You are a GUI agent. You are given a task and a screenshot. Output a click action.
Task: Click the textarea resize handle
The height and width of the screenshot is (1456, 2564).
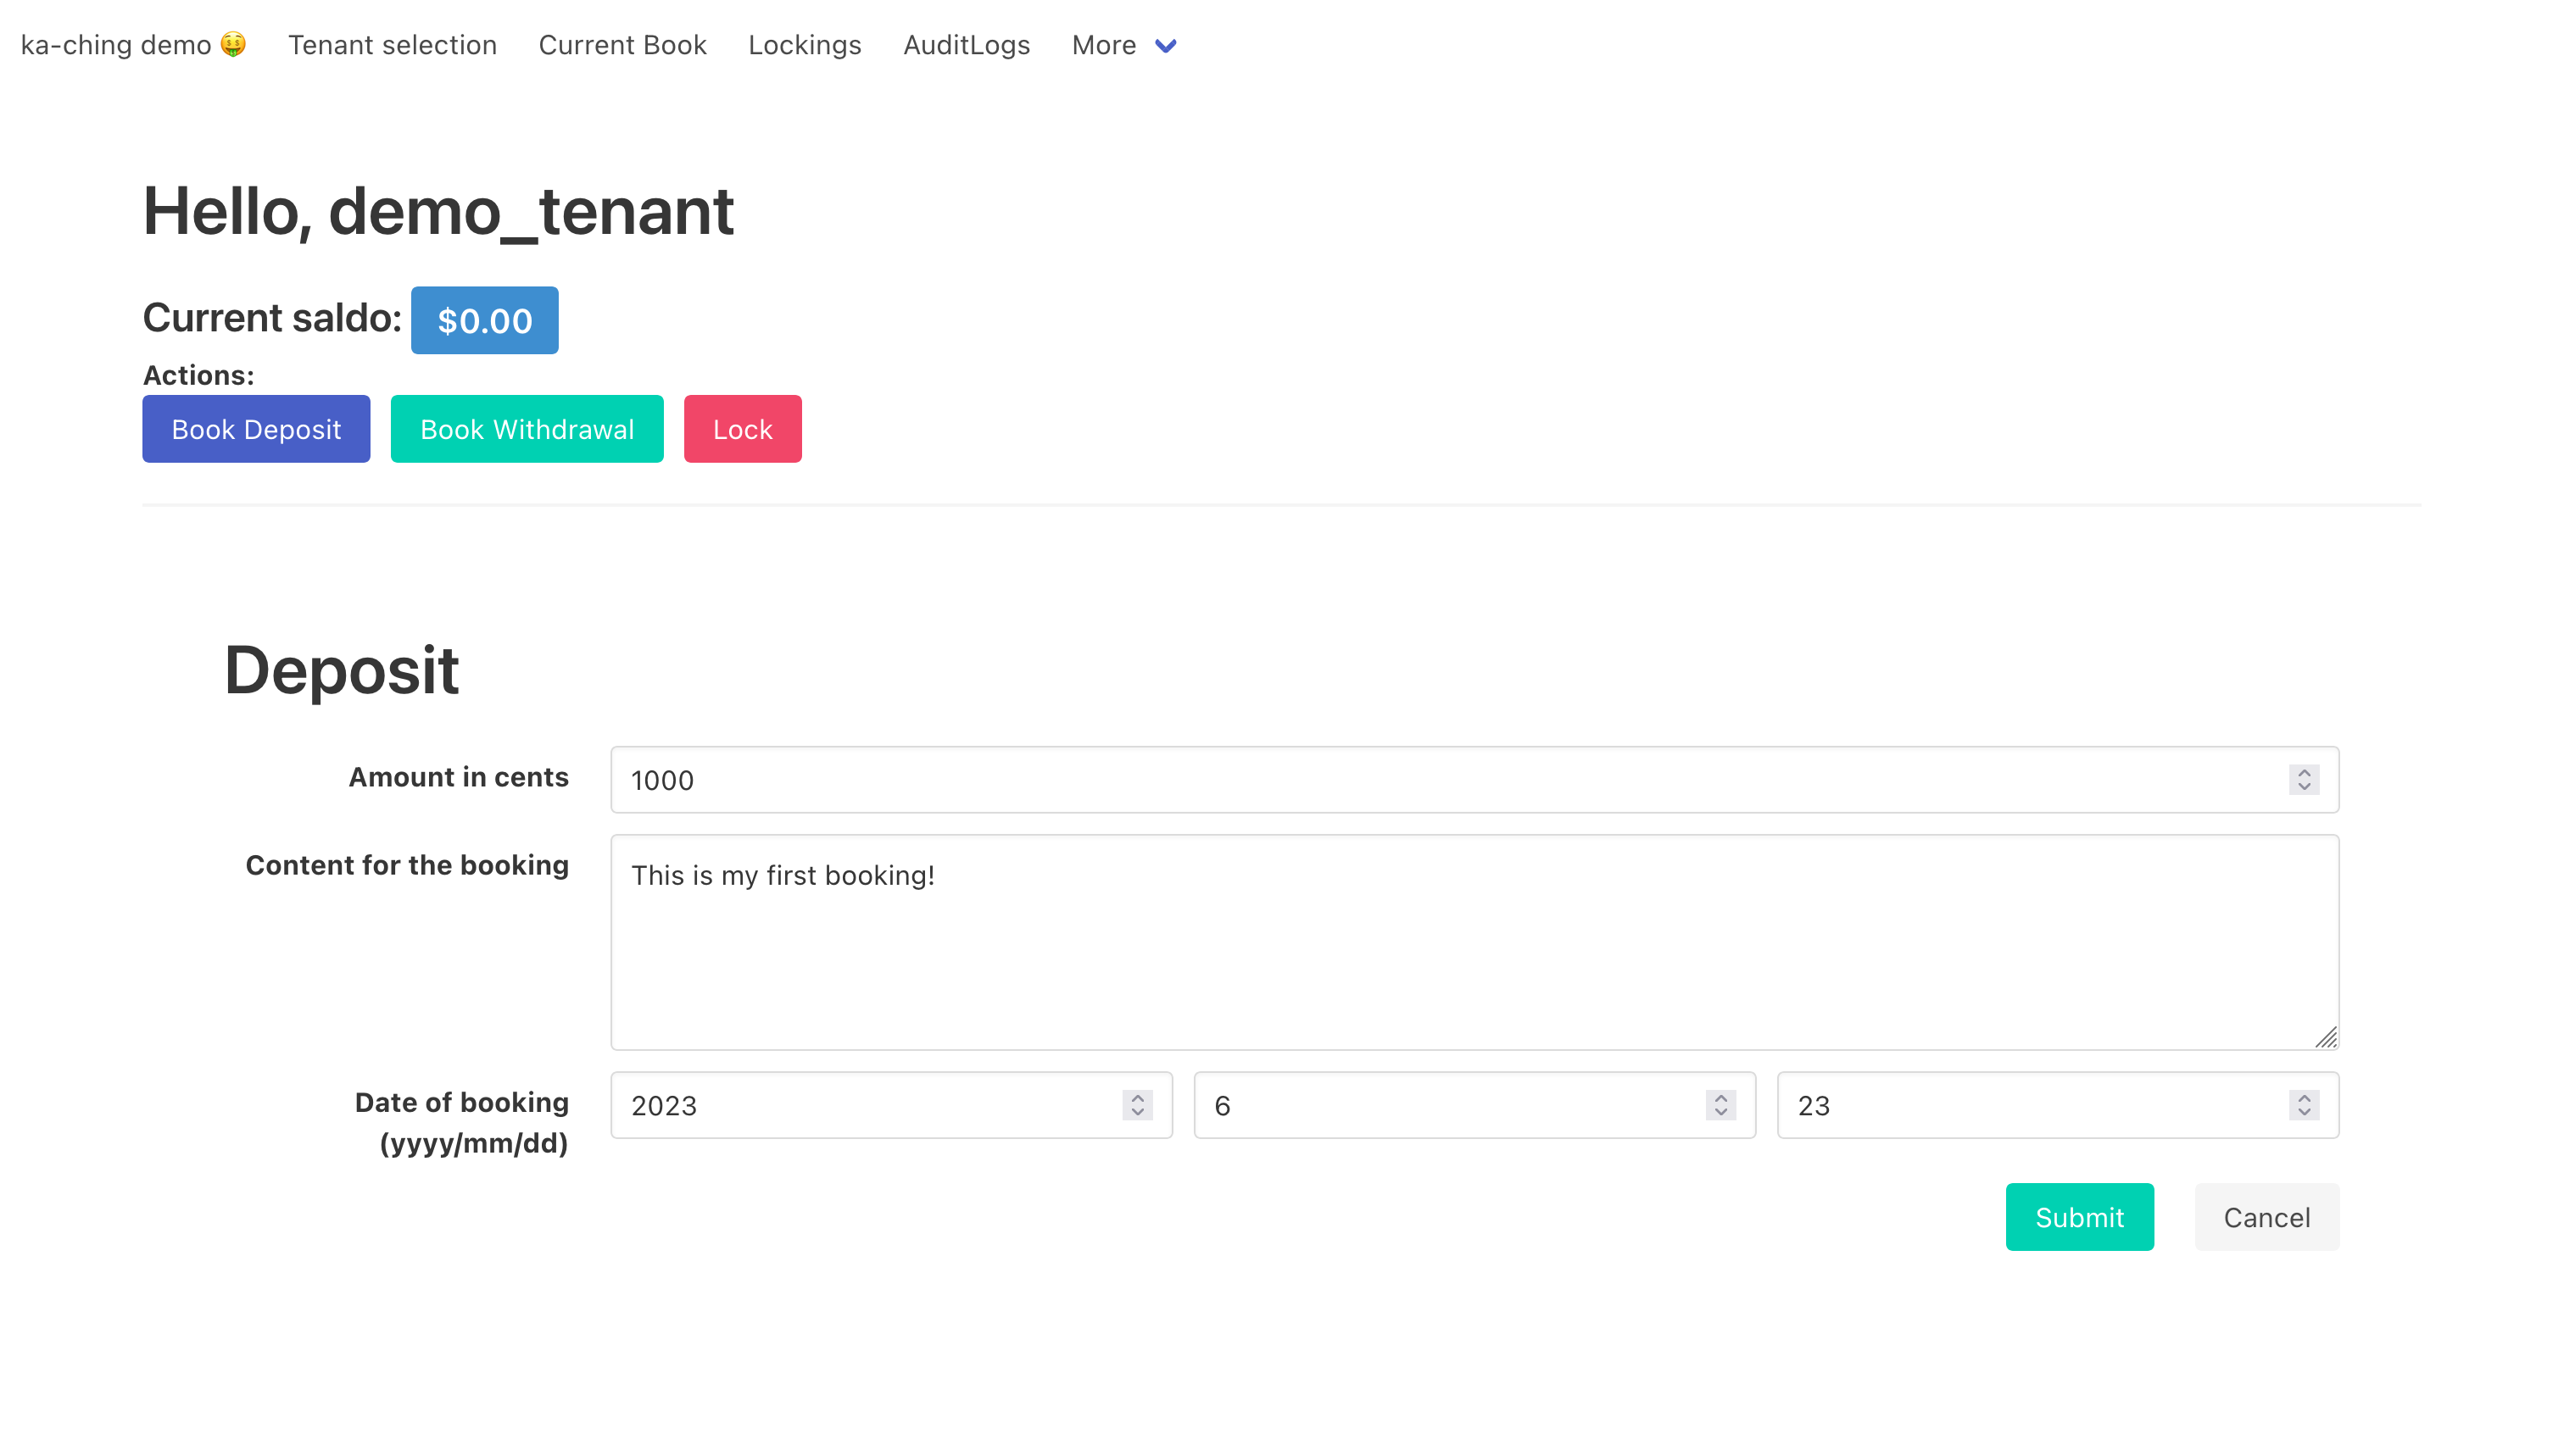(x=2325, y=1037)
